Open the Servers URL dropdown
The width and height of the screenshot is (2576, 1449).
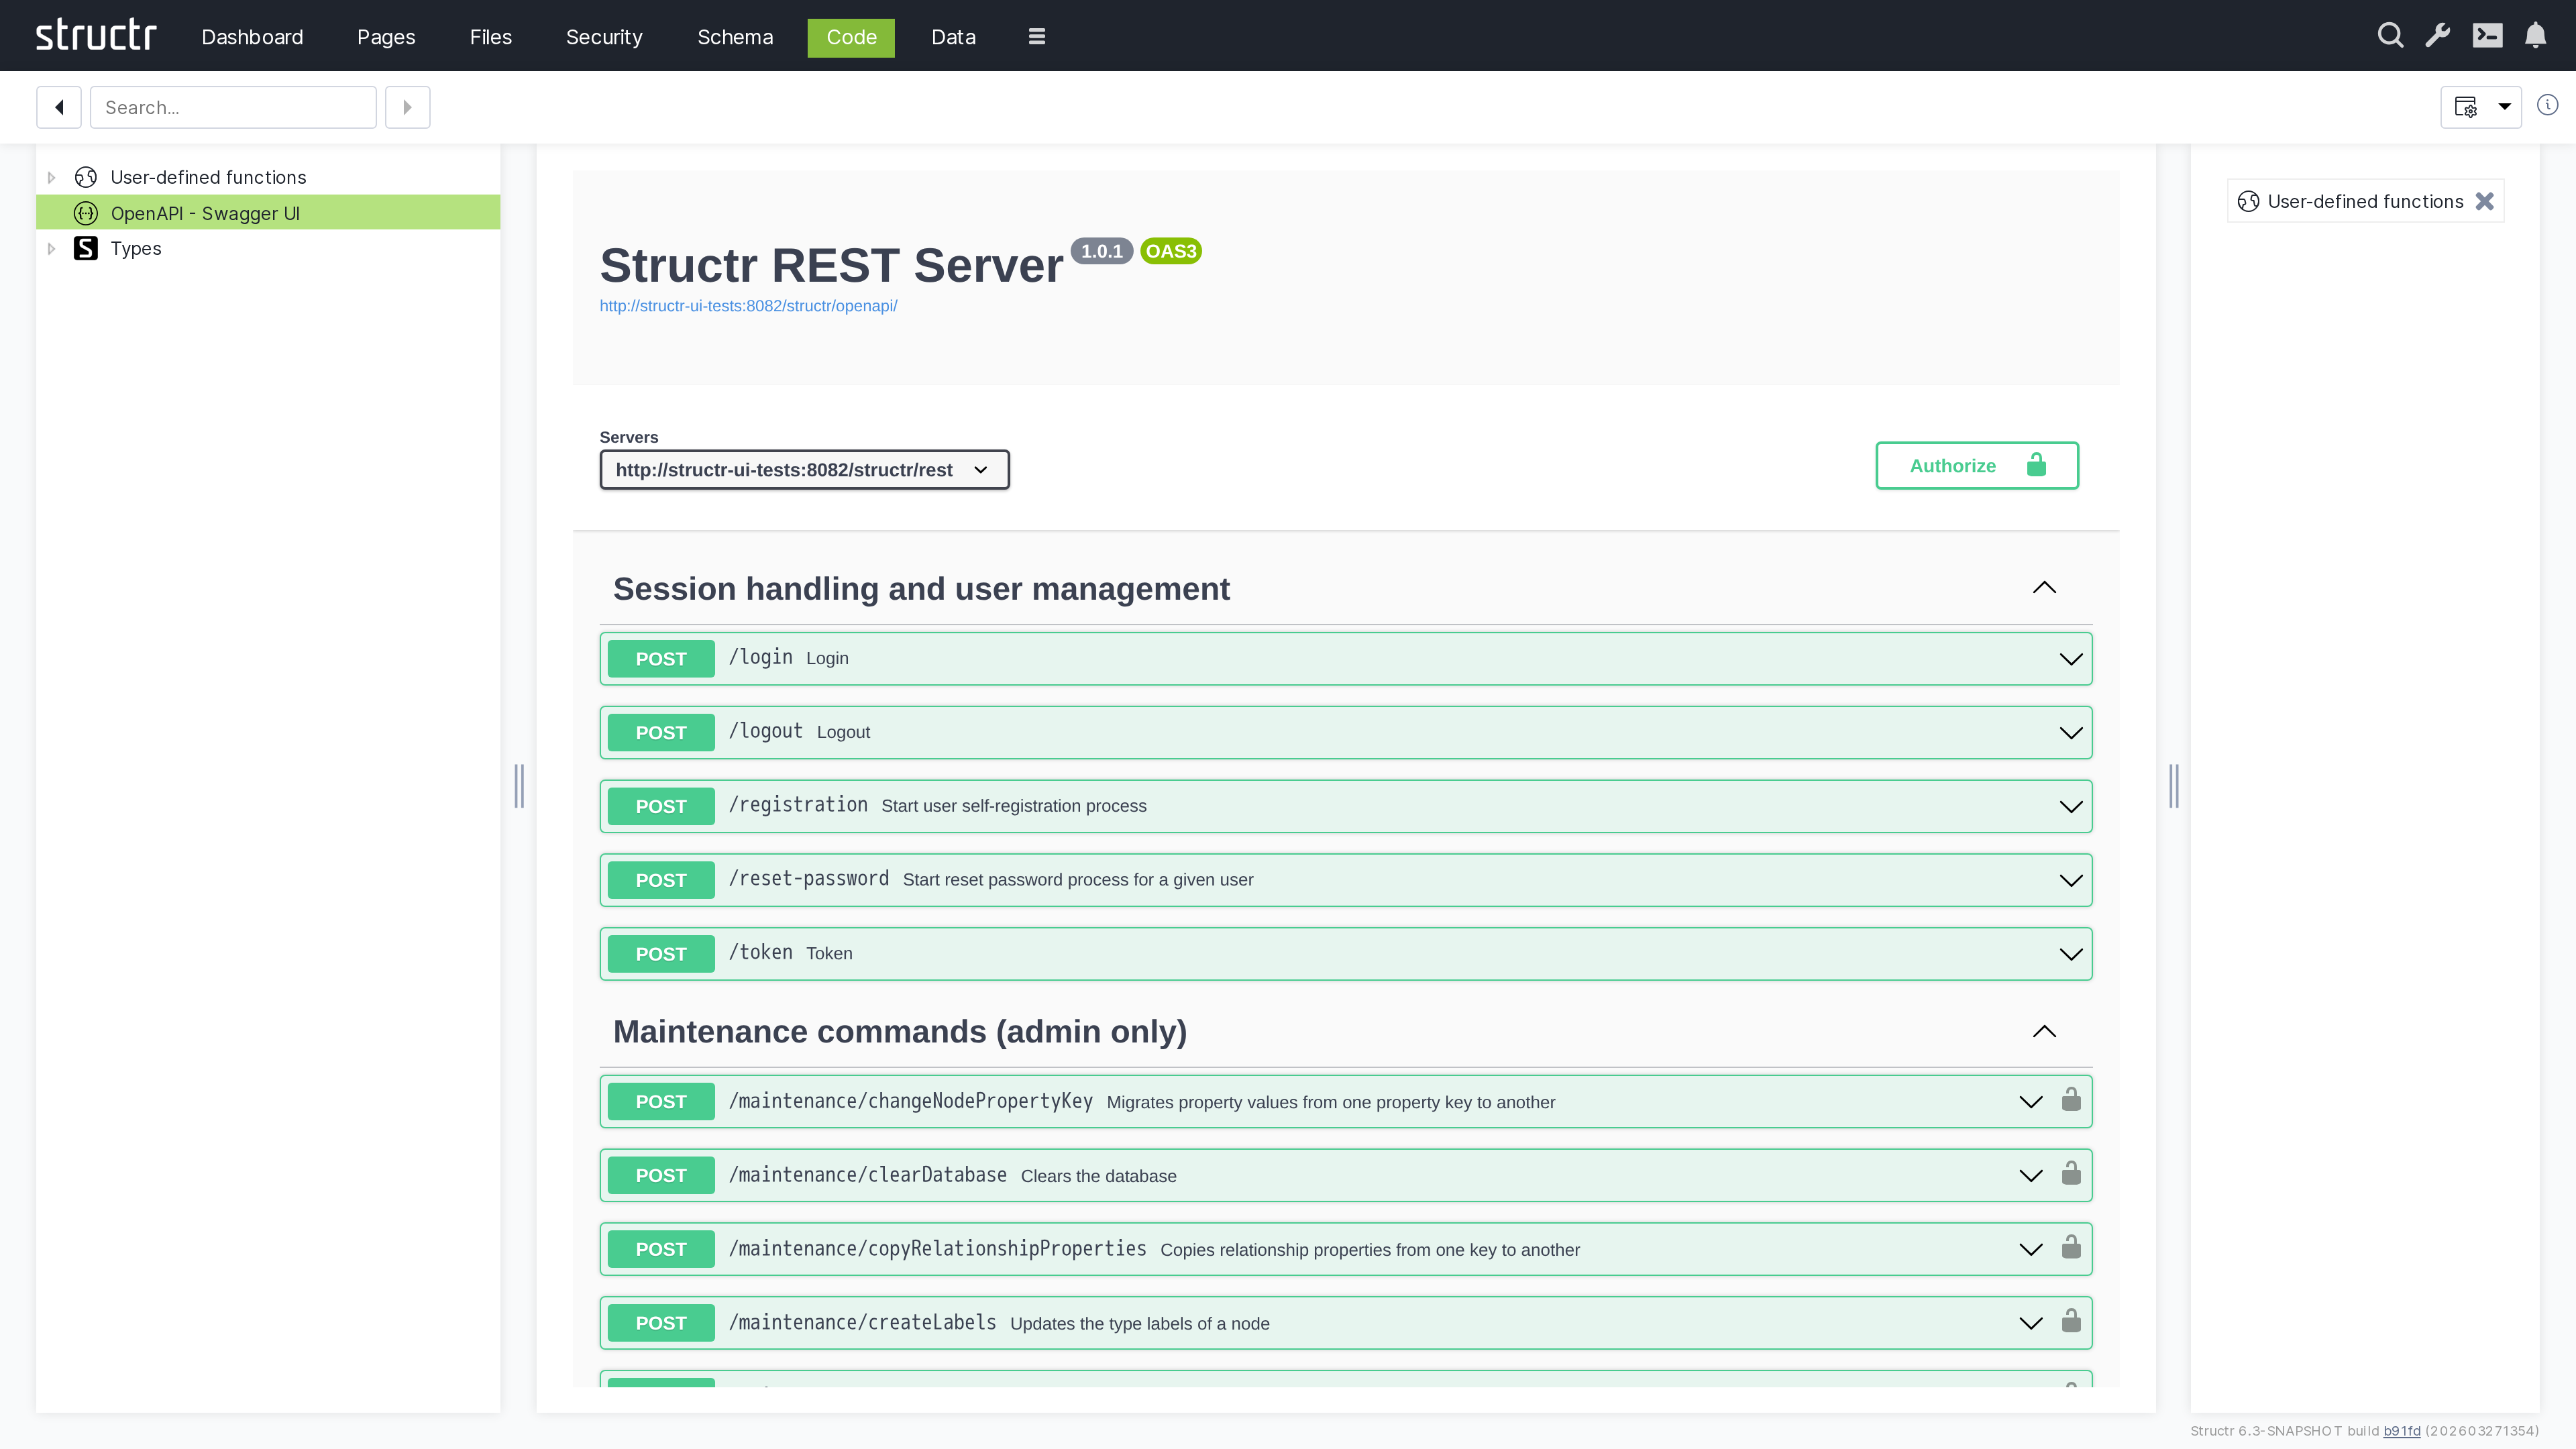pos(803,469)
